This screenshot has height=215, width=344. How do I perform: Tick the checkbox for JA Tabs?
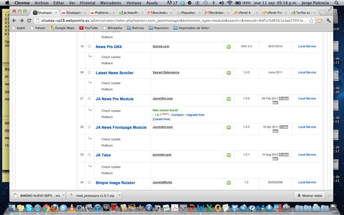[x=89, y=154]
